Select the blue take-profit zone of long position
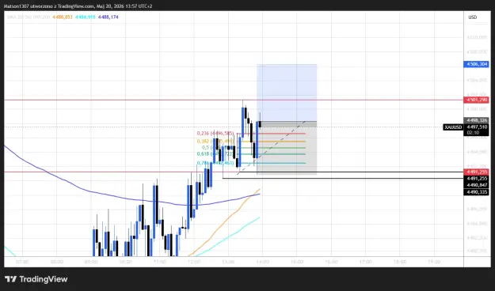This screenshot has height=291, width=495. point(287,93)
